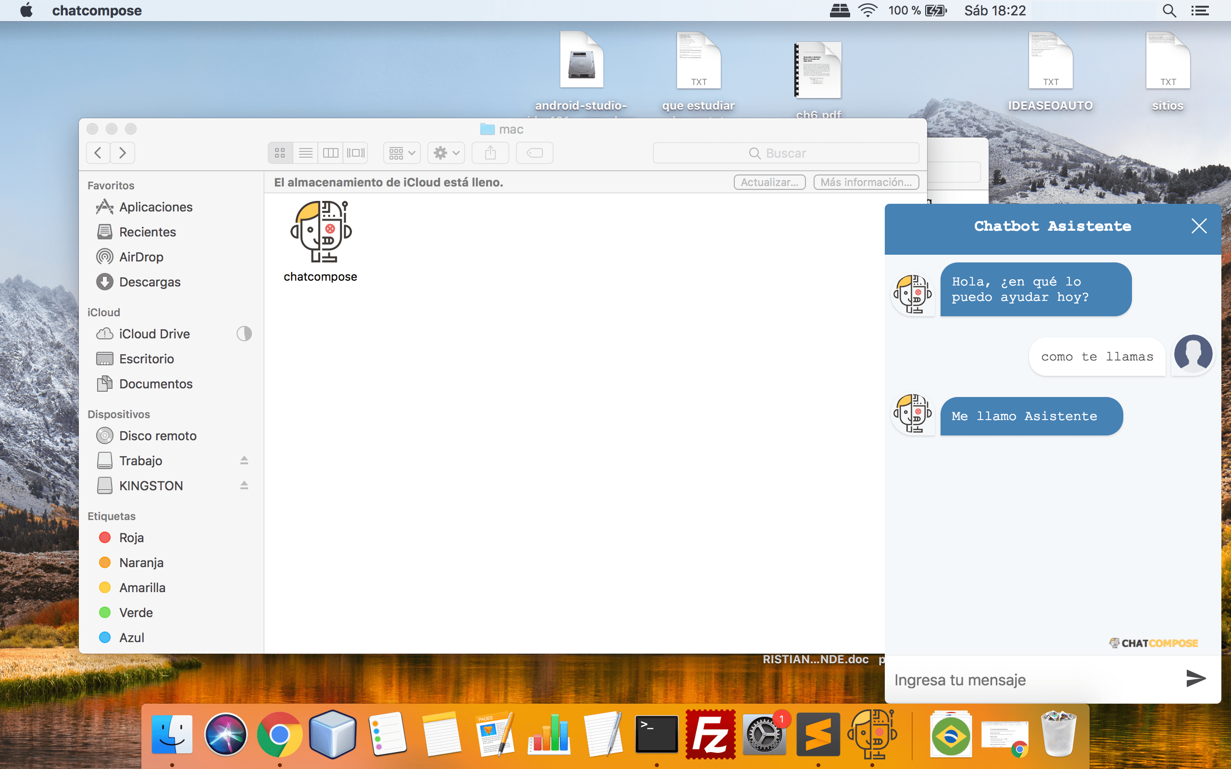Switch Finder to column view

click(x=331, y=152)
